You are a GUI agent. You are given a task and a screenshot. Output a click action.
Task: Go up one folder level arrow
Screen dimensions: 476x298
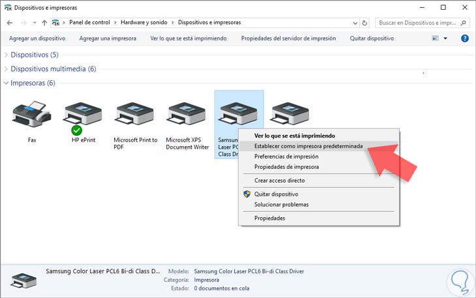(x=44, y=23)
